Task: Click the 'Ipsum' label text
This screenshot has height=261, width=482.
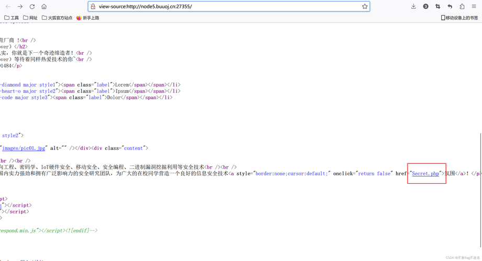Action: (122, 91)
